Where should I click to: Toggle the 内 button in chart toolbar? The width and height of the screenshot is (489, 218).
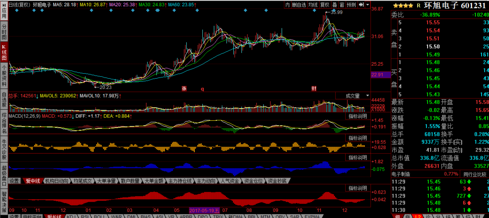[x=288, y=5]
